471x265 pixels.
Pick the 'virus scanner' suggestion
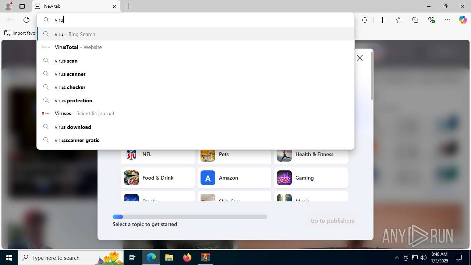click(195, 74)
